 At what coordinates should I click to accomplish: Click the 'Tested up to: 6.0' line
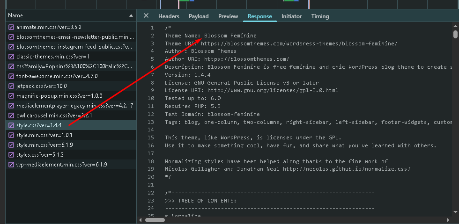192,98
